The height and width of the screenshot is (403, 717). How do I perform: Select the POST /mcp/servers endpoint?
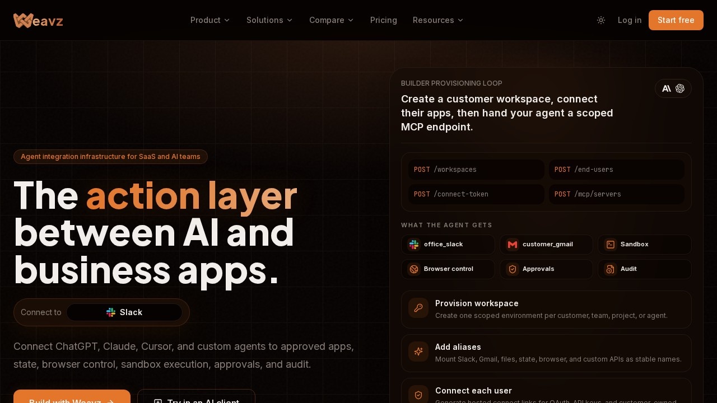(617, 194)
